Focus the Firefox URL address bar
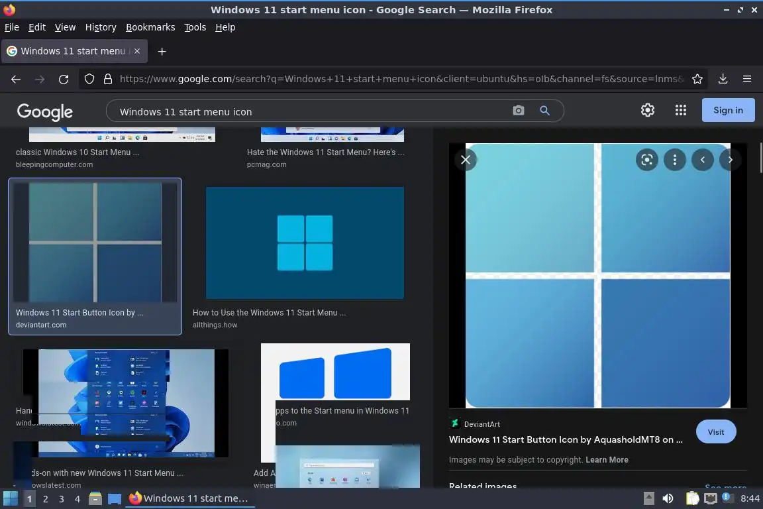 [401, 79]
